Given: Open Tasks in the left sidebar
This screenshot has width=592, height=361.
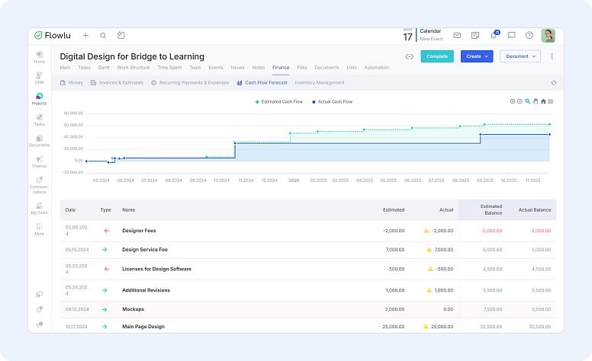Looking at the screenshot, I should (x=39, y=120).
